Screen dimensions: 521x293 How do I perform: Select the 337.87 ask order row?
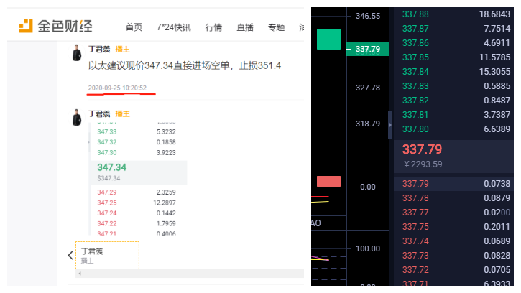click(454, 29)
